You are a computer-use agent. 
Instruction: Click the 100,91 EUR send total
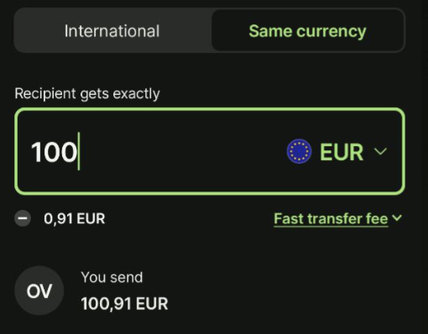124,304
